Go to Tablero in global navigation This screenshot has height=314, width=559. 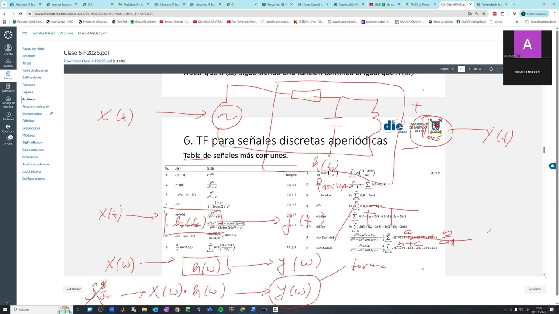coord(8,62)
